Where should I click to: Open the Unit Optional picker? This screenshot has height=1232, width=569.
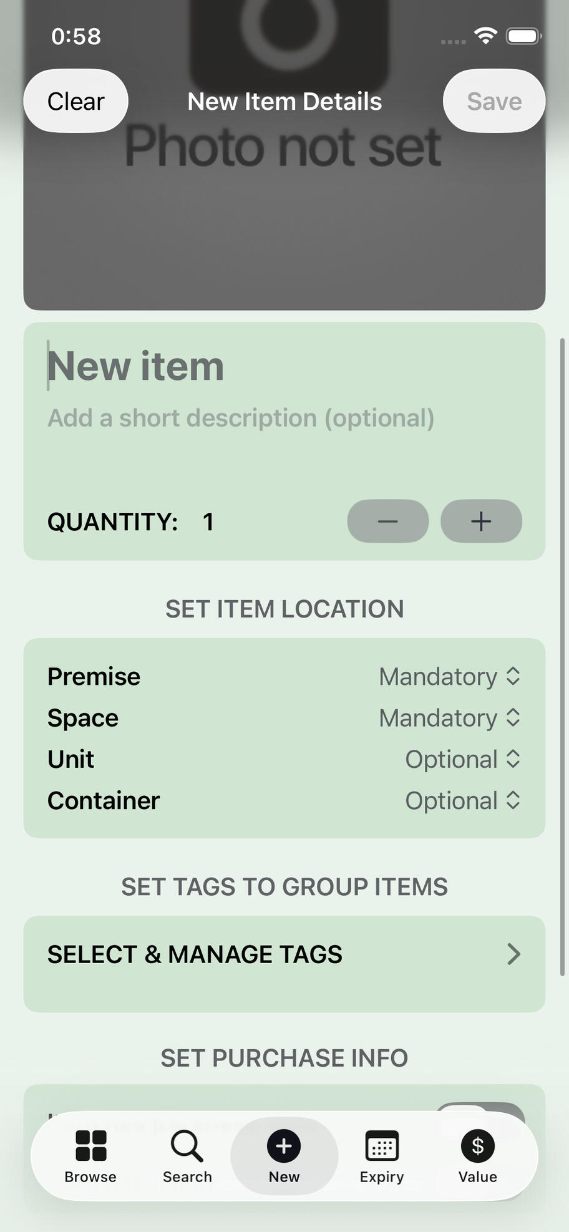click(463, 759)
